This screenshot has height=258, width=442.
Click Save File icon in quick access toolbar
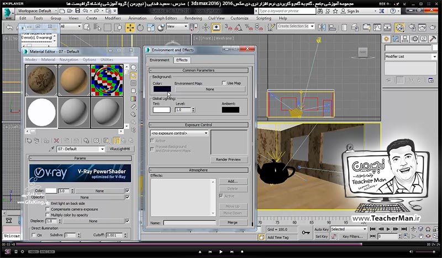[77, 11]
